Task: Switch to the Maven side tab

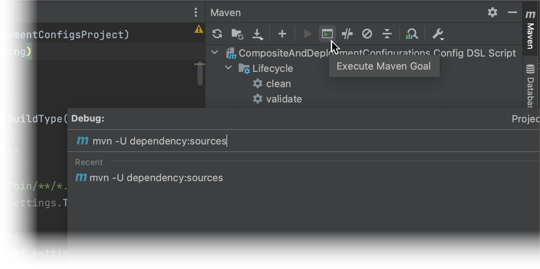Action: (530, 31)
